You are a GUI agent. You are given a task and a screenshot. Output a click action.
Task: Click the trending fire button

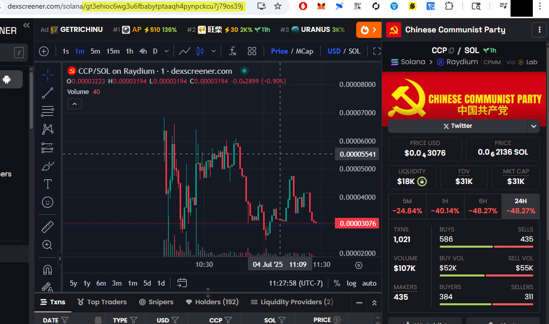click(369, 30)
